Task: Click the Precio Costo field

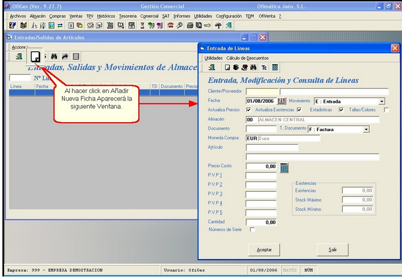Action: [x=261, y=166]
